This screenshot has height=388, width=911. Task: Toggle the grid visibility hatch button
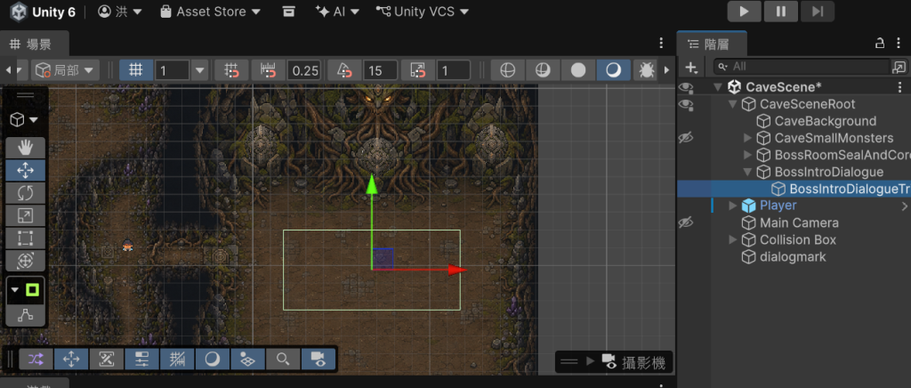pyautogui.click(x=177, y=360)
